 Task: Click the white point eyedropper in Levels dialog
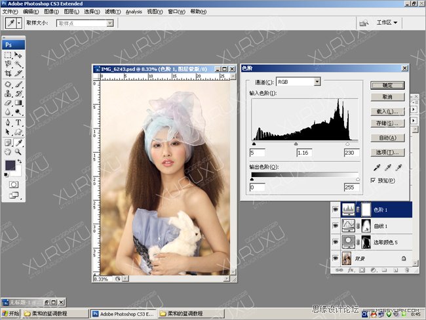coord(398,168)
